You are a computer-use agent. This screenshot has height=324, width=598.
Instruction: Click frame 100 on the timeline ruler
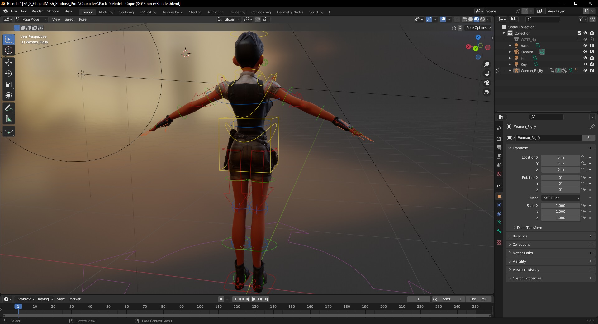click(x=200, y=307)
